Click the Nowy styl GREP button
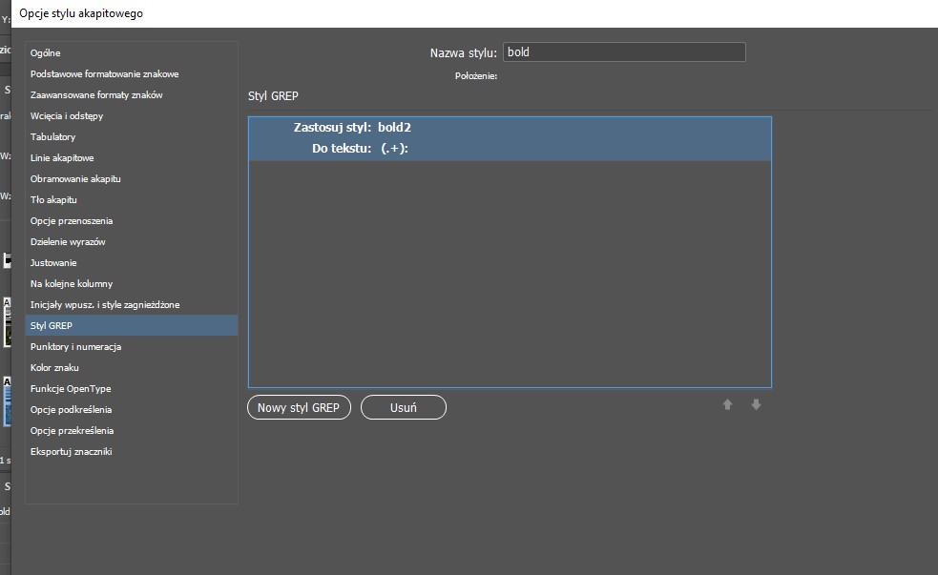This screenshot has height=575, width=938. coord(299,406)
